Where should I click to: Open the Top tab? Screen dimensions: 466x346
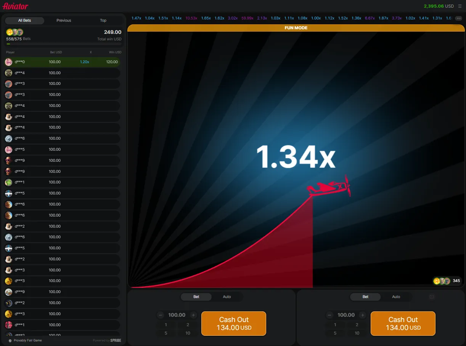tap(103, 21)
